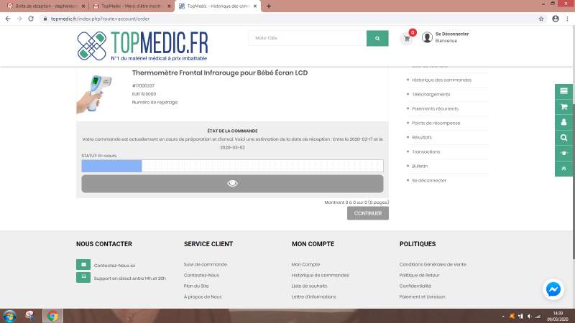
Task: Click the Contactez-Nous ici link
Action: (x=114, y=265)
